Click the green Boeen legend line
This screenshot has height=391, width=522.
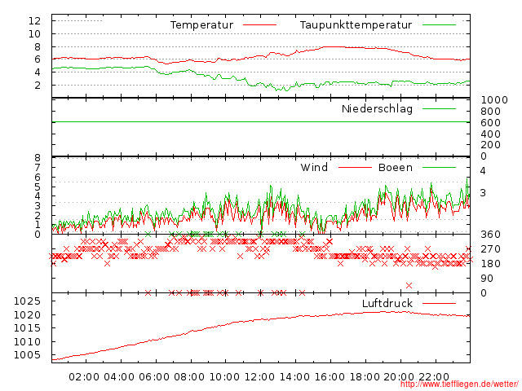click(x=439, y=168)
